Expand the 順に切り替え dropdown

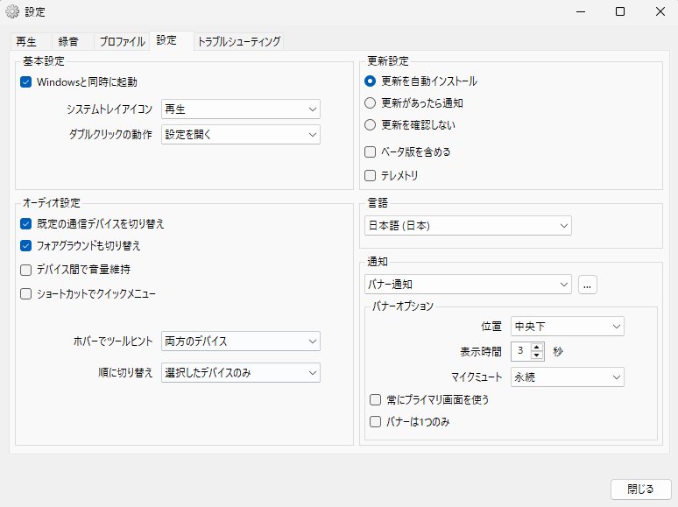[241, 372]
